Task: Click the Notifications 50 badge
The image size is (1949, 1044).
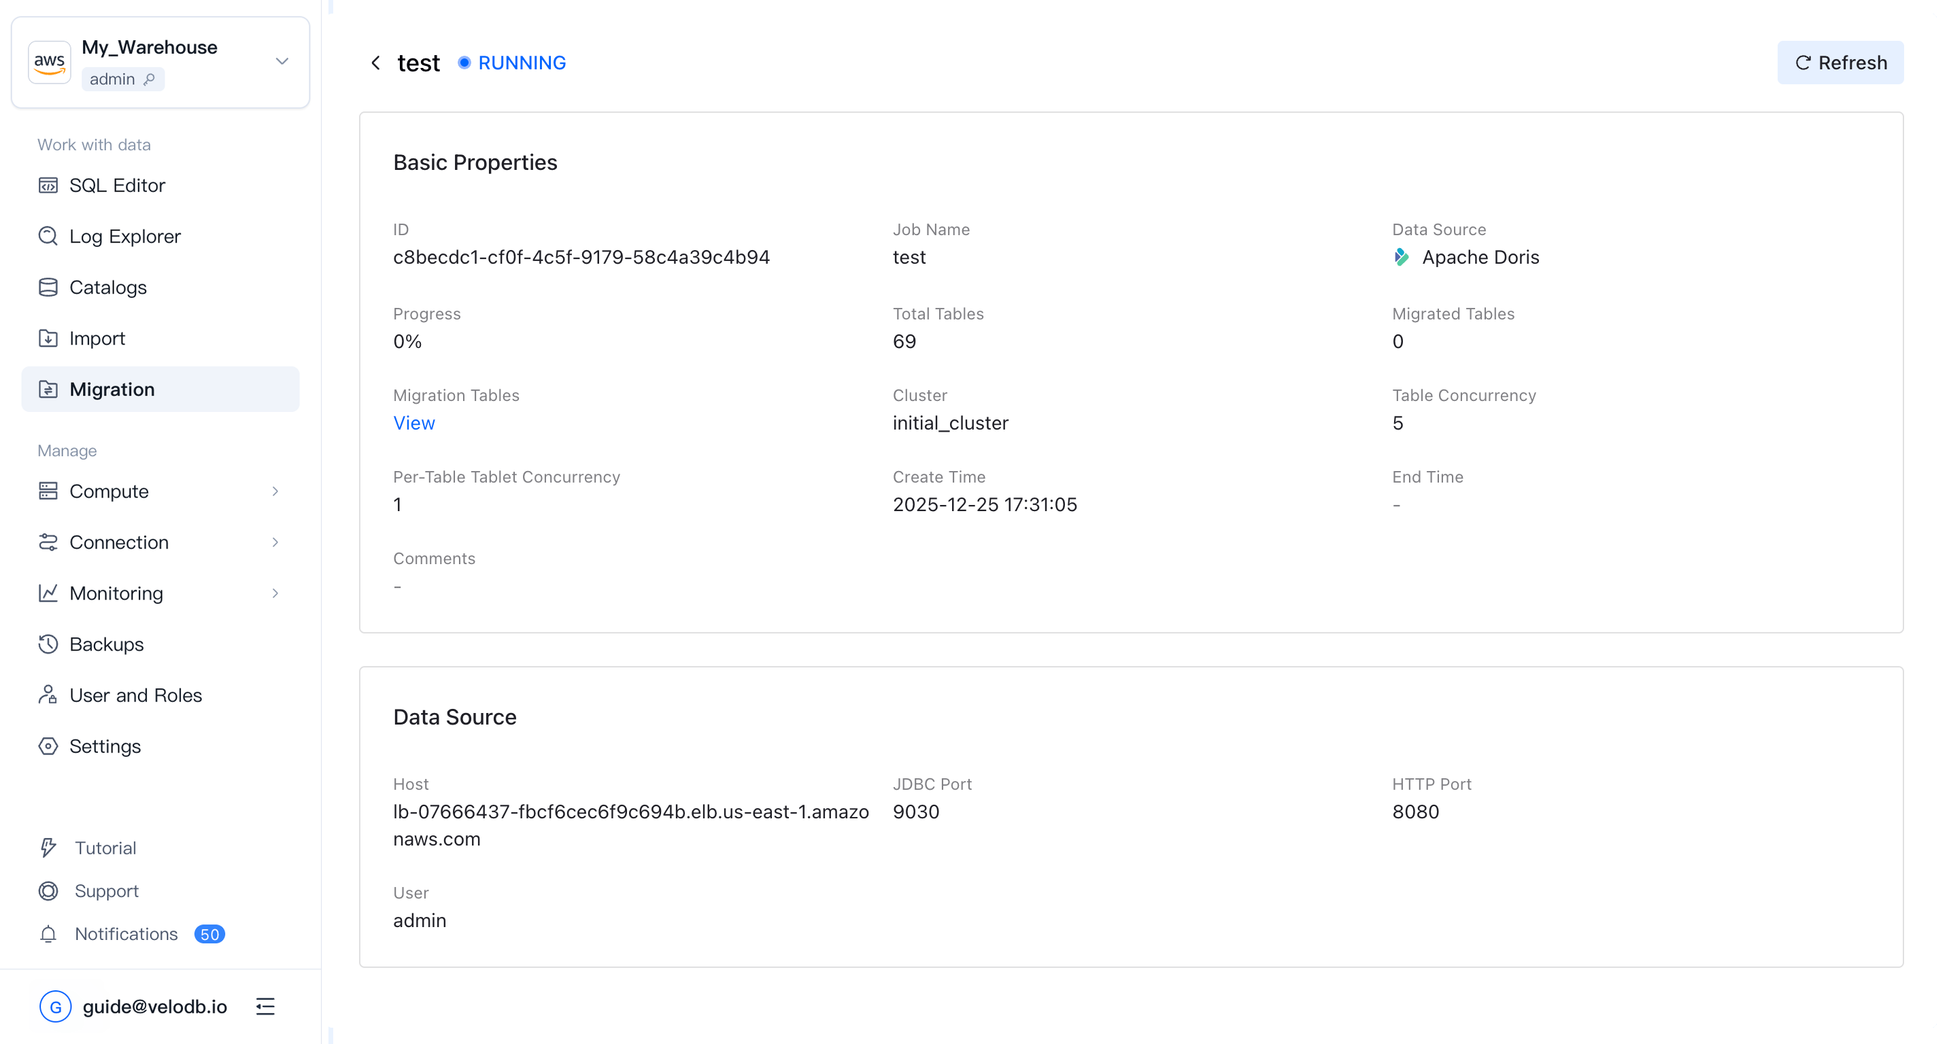Action: point(209,935)
